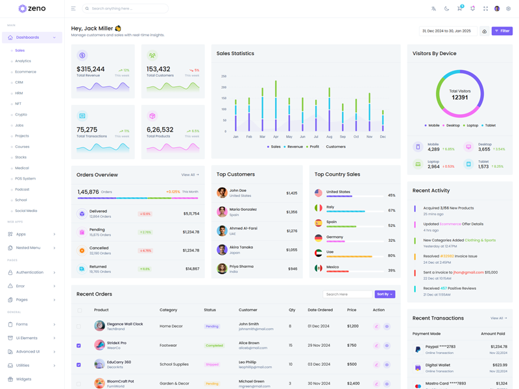Toggle the select-all checkbox in table header
The height and width of the screenshot is (389, 519).
(80, 310)
